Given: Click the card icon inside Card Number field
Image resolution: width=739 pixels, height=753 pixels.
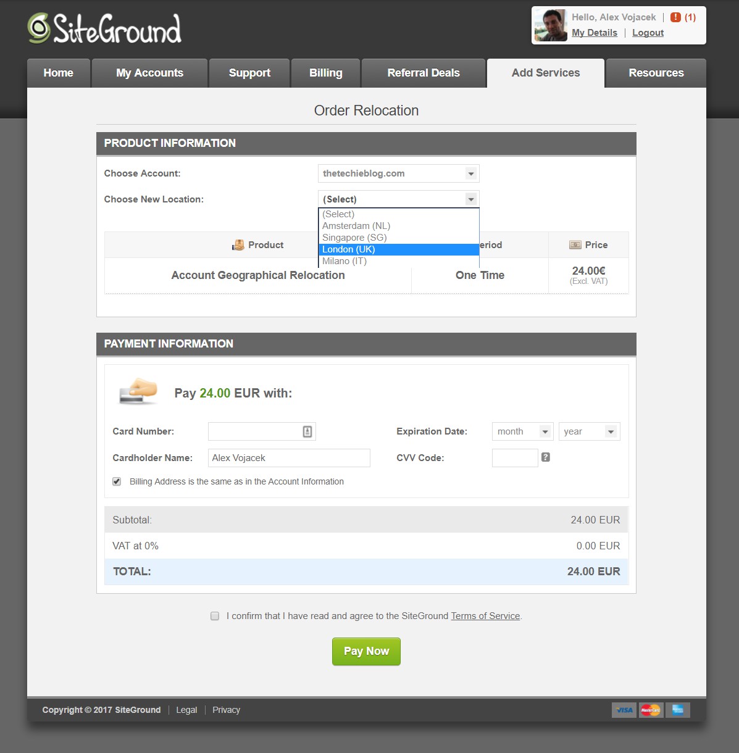Looking at the screenshot, I should [x=307, y=431].
